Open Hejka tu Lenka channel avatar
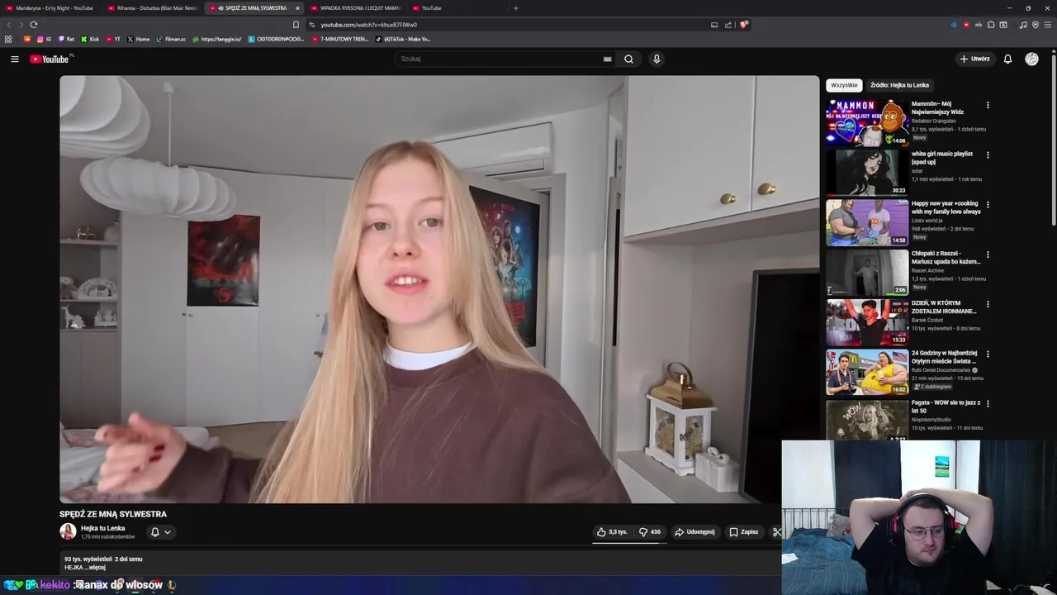This screenshot has height=595, width=1057. coord(68,531)
